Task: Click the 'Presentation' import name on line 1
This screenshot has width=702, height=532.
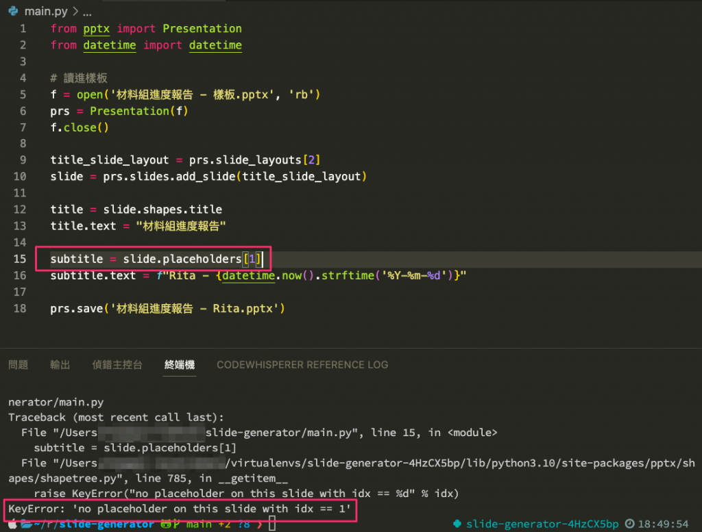Action: 202,29
